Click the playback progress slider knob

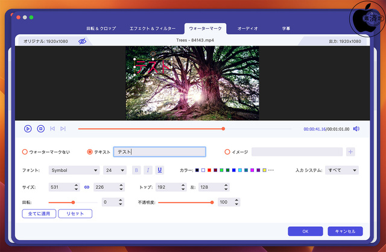(x=223, y=129)
